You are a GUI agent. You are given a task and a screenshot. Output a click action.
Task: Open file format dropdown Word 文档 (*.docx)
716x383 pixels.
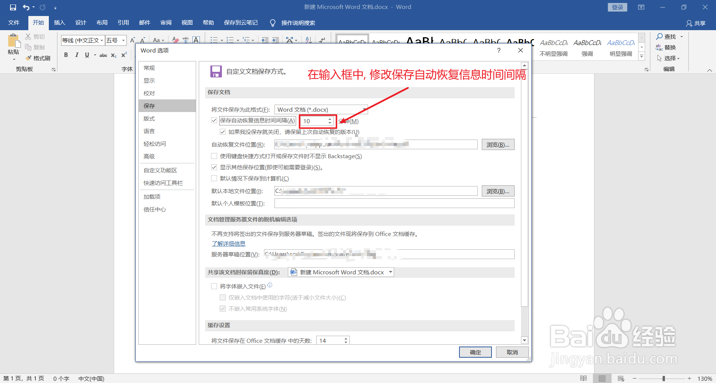tap(321, 109)
